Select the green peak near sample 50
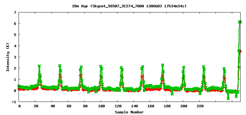Screen dimensions: 246x115 pyautogui.click(x=60, y=66)
